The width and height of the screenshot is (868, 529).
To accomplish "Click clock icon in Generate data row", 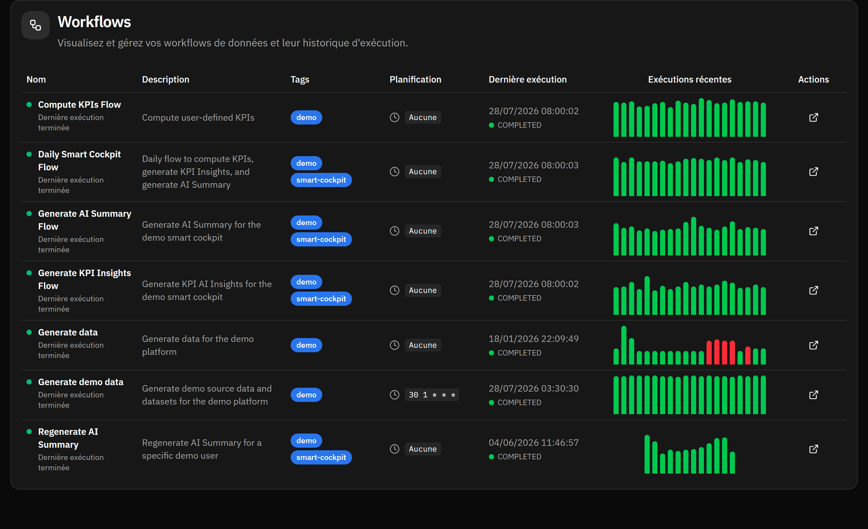I will 395,345.
